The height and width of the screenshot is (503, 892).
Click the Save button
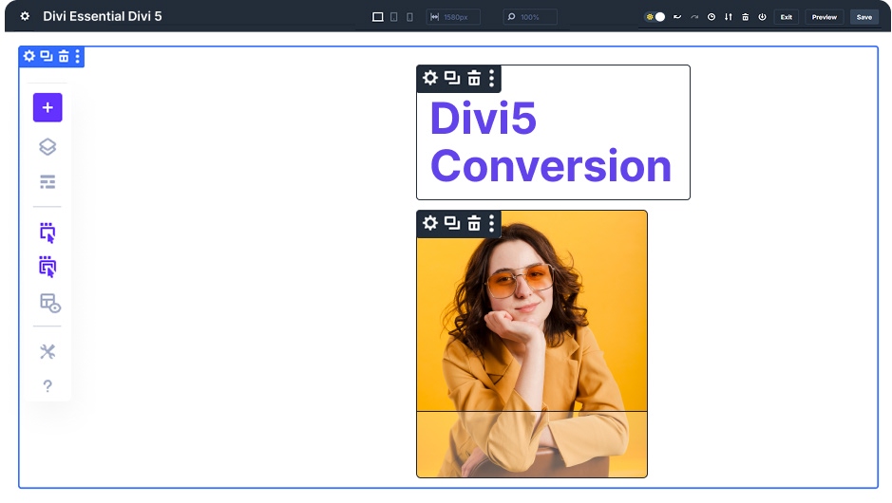coord(864,17)
